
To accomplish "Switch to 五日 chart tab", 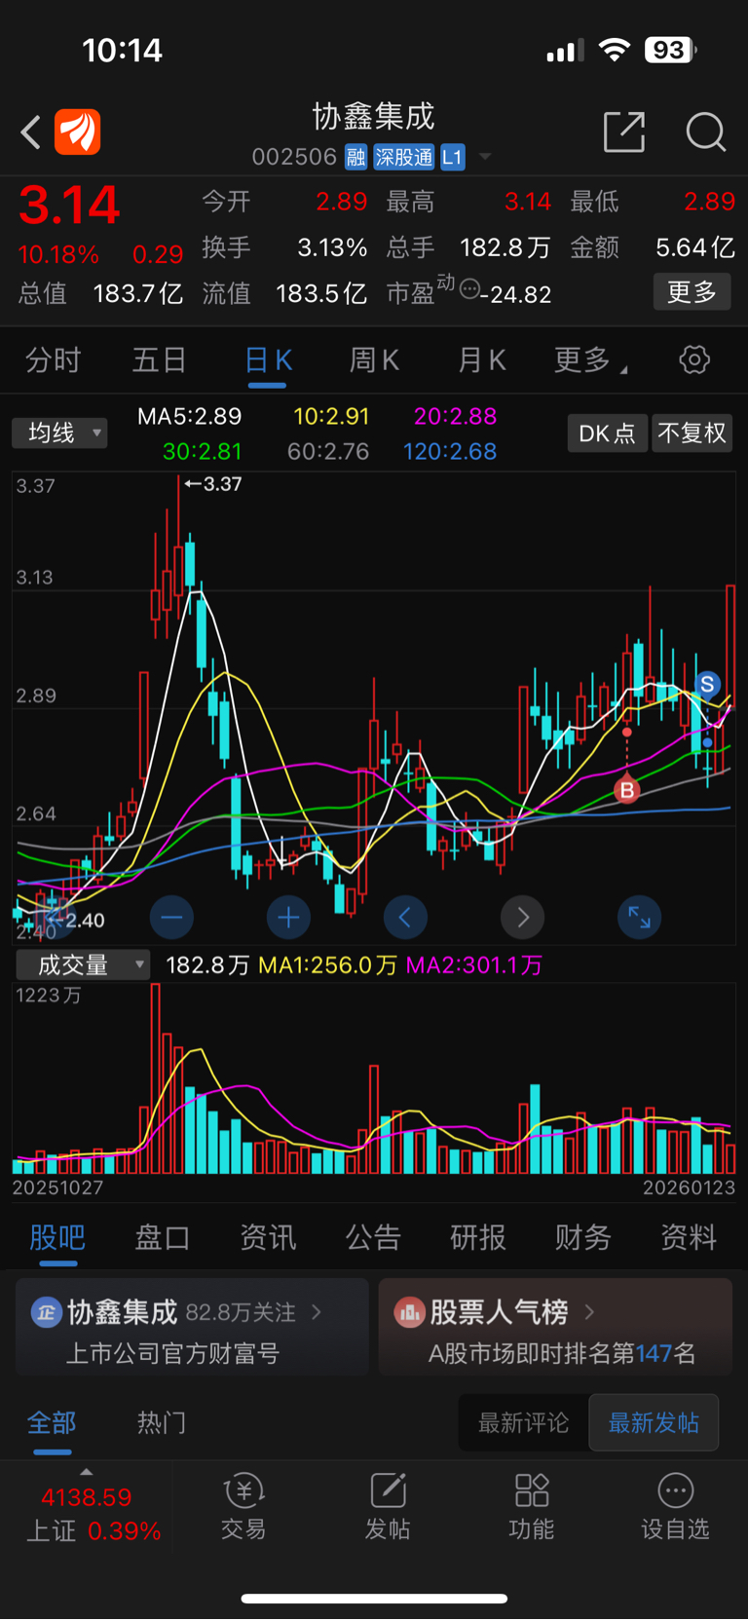I will pos(160,360).
